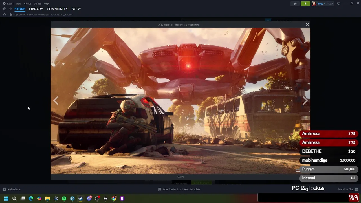The height and width of the screenshot is (203, 361).
Task: Open Google Chrome from the taskbar
Action: [114, 198]
